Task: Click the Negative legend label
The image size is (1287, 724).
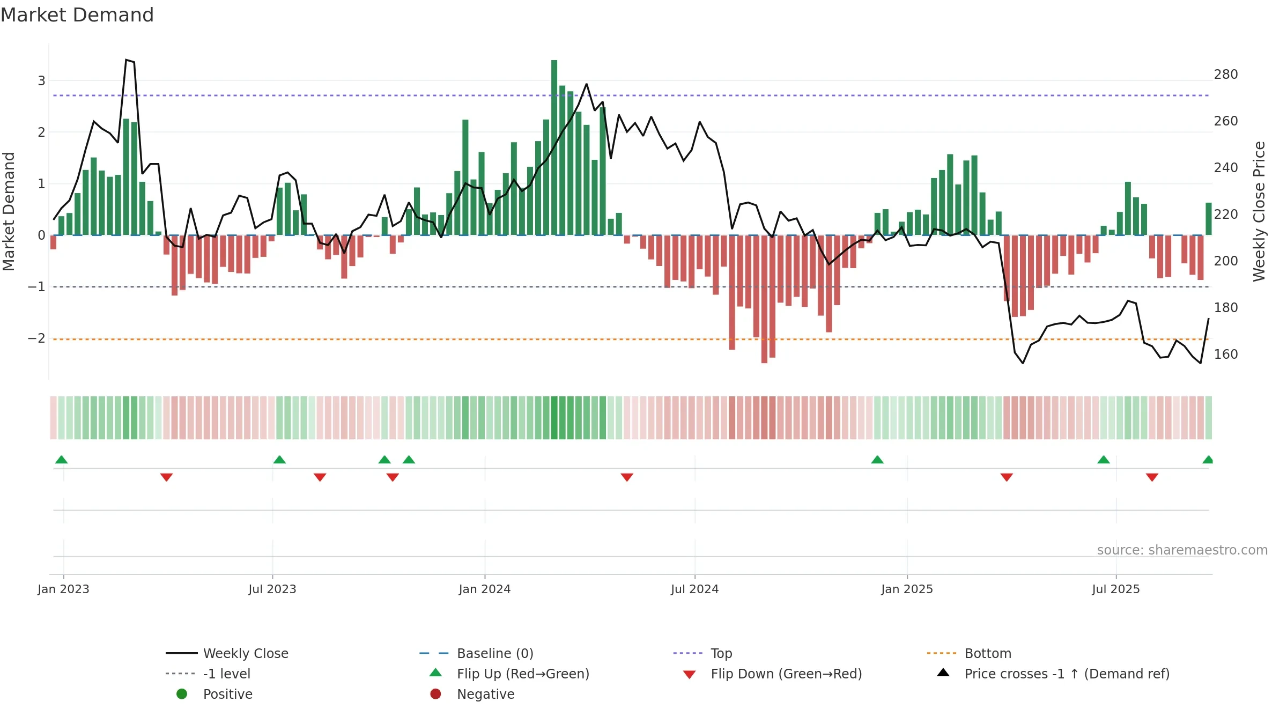Action: click(485, 695)
